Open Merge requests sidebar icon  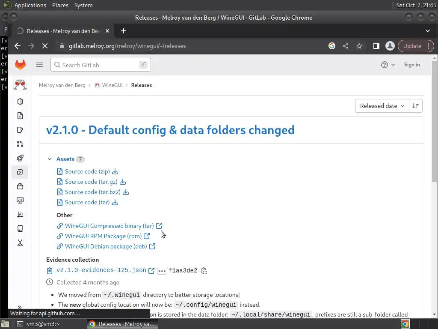20,144
